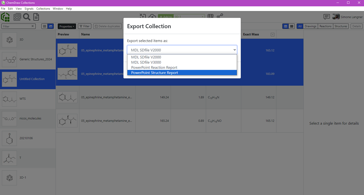
Task: Show only Drawings
Action: 311,26
